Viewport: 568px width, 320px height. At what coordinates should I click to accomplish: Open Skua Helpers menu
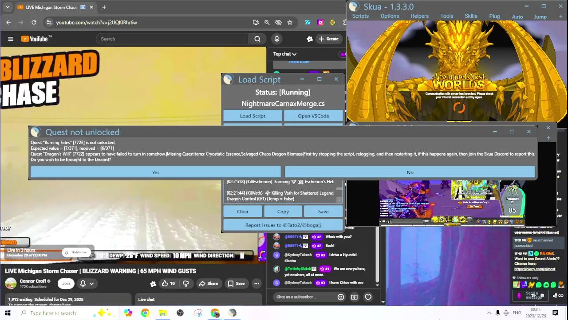[x=419, y=16]
